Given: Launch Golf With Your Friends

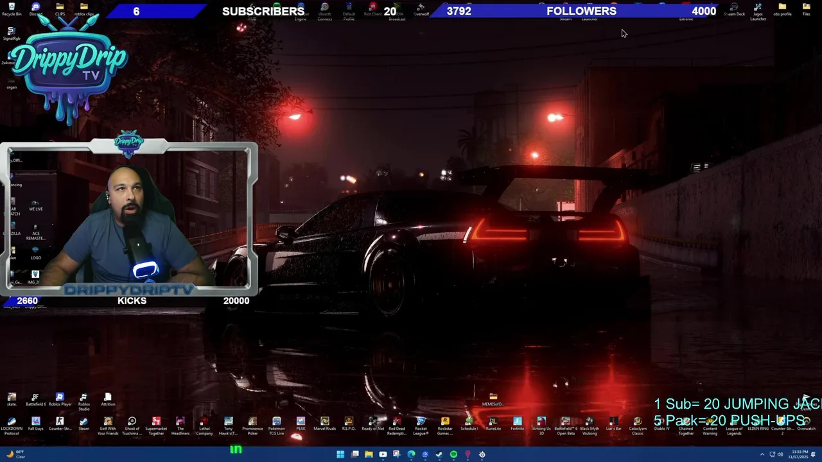Looking at the screenshot, I should tap(108, 426).
